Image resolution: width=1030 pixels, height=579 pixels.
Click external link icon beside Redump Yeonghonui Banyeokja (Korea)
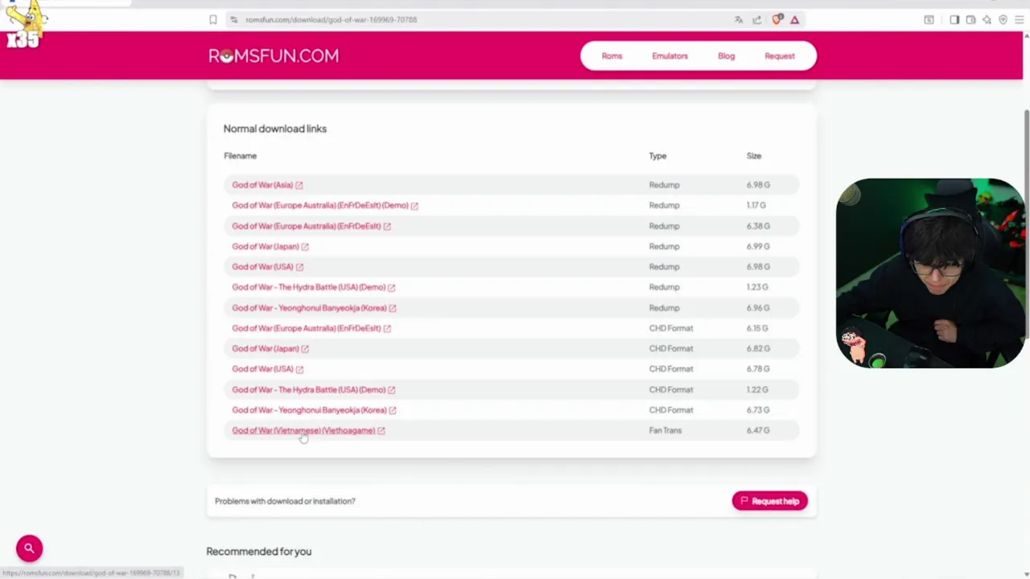coord(393,308)
